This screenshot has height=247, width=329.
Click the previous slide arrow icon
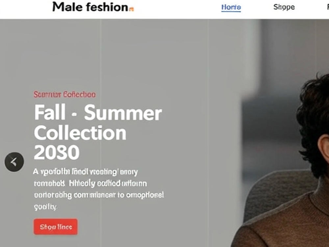[x=14, y=162]
